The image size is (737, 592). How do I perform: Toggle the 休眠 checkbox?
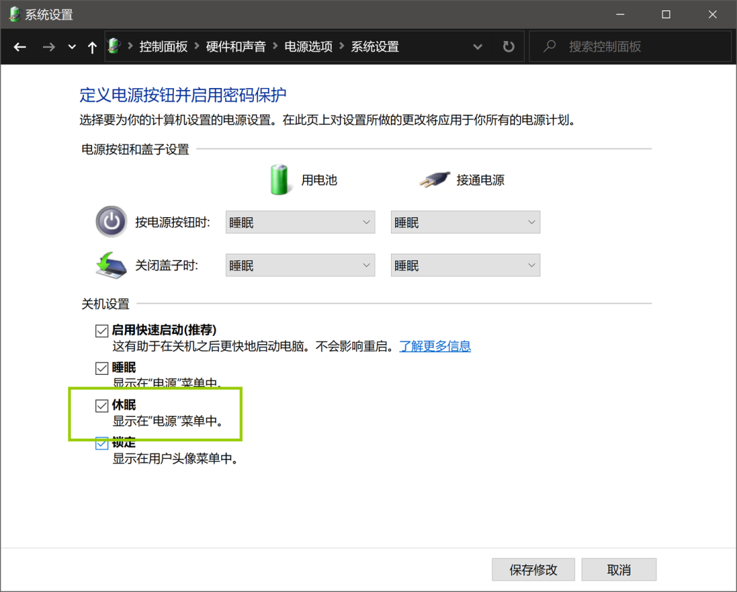(x=102, y=406)
